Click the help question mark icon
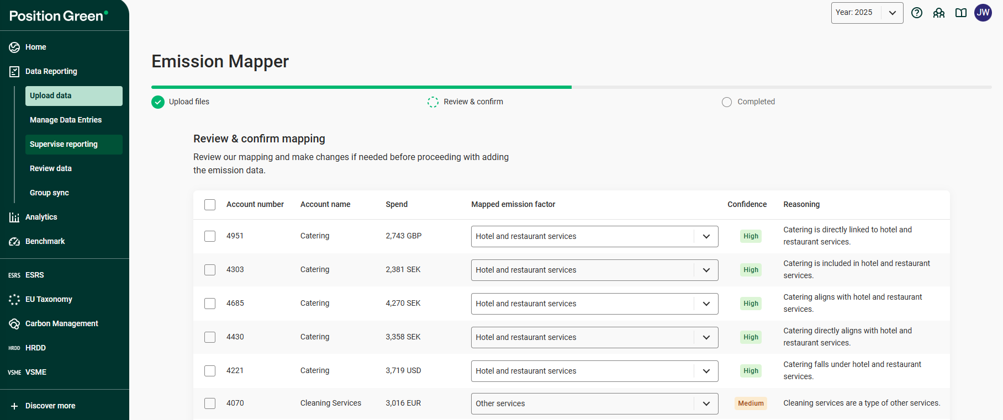 click(x=917, y=13)
